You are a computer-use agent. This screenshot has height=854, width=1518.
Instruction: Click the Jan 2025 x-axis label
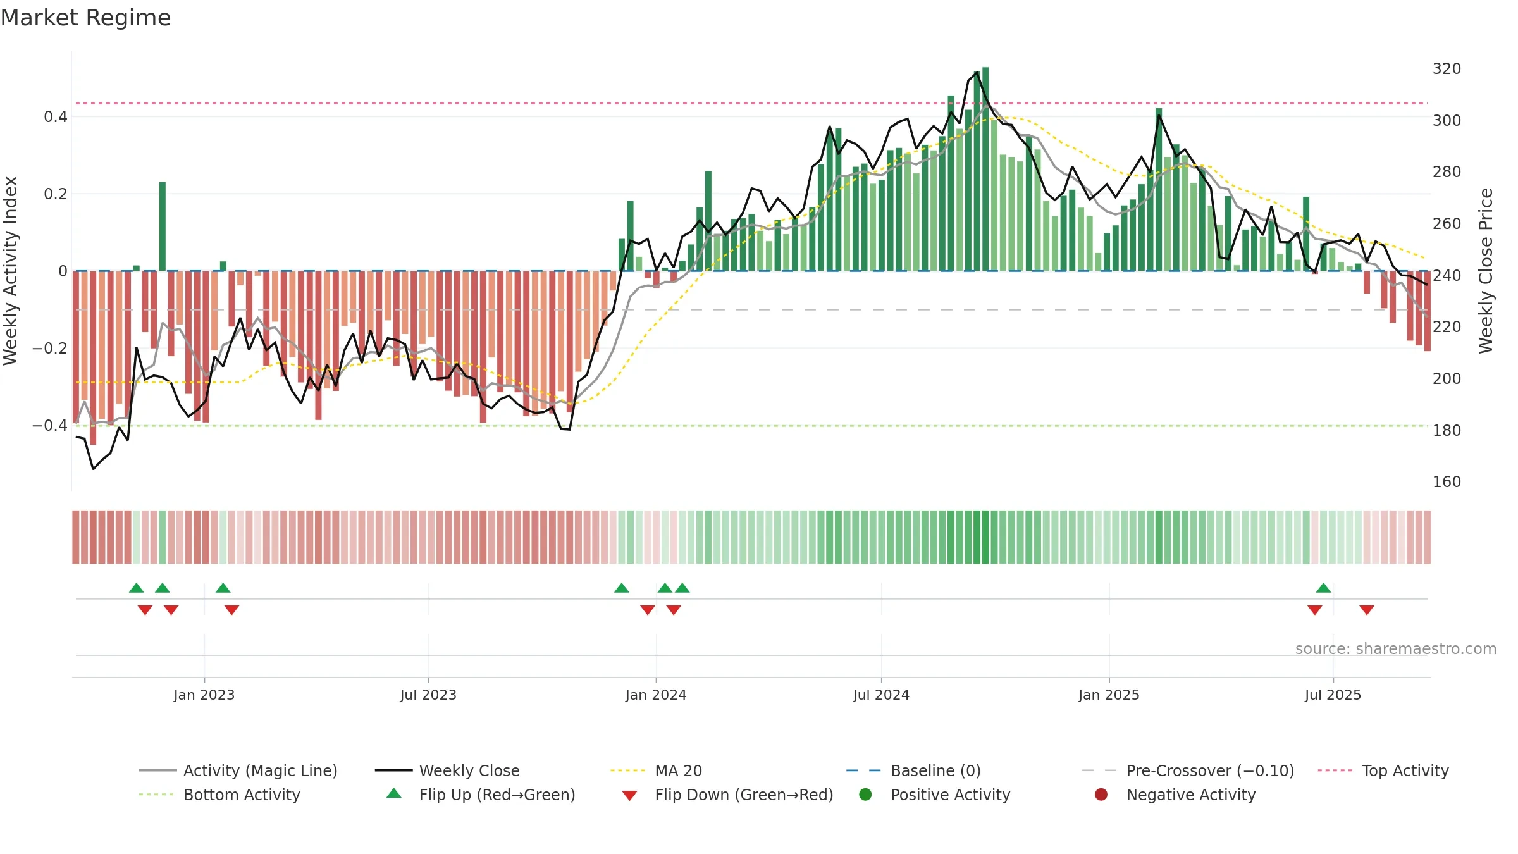(1109, 695)
